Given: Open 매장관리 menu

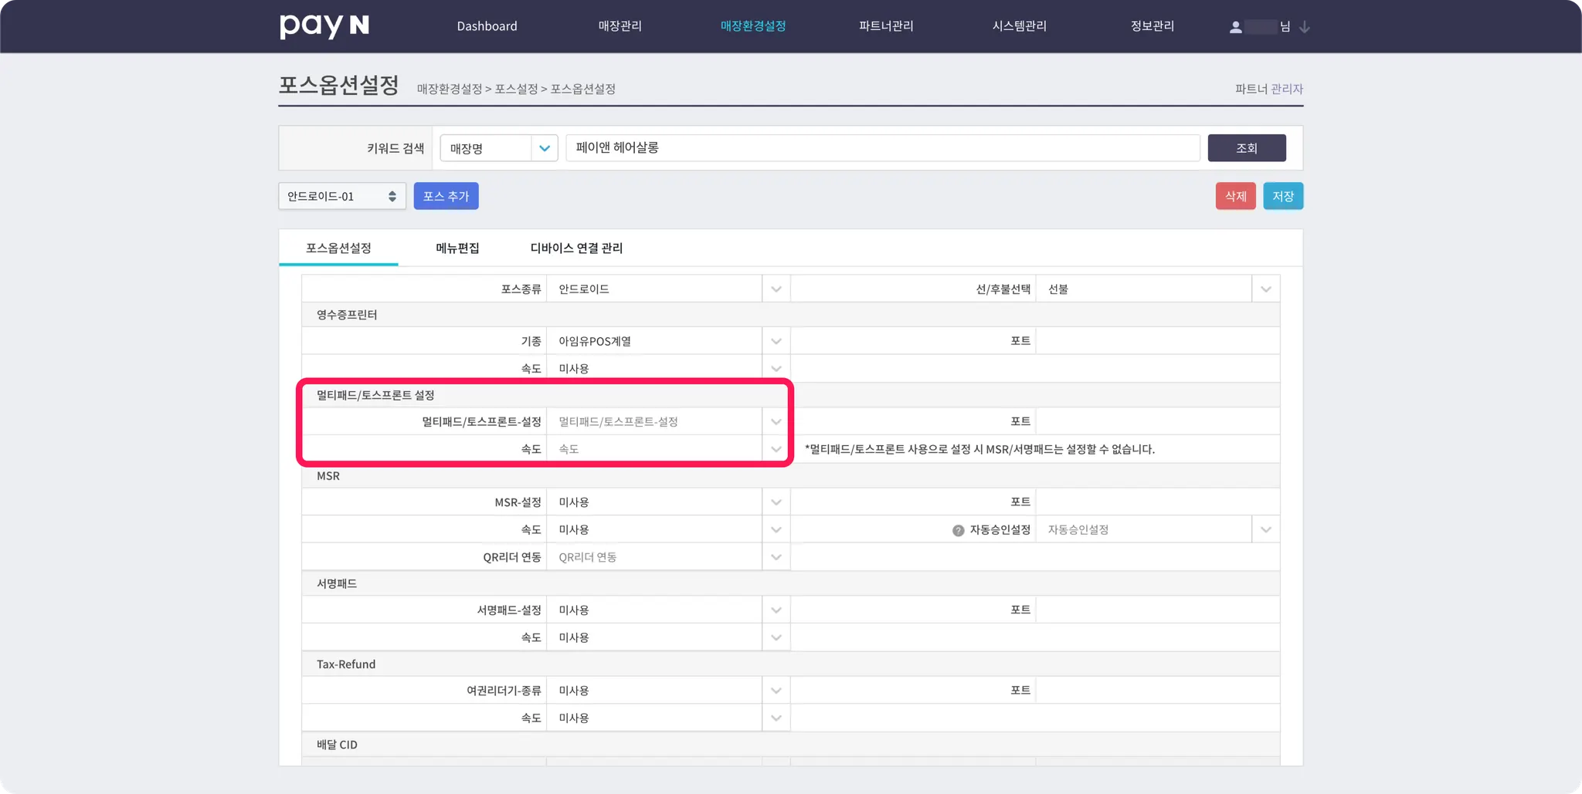Looking at the screenshot, I should [x=620, y=26].
